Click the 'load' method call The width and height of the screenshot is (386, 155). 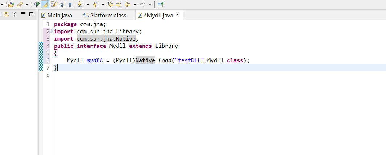click(165, 60)
